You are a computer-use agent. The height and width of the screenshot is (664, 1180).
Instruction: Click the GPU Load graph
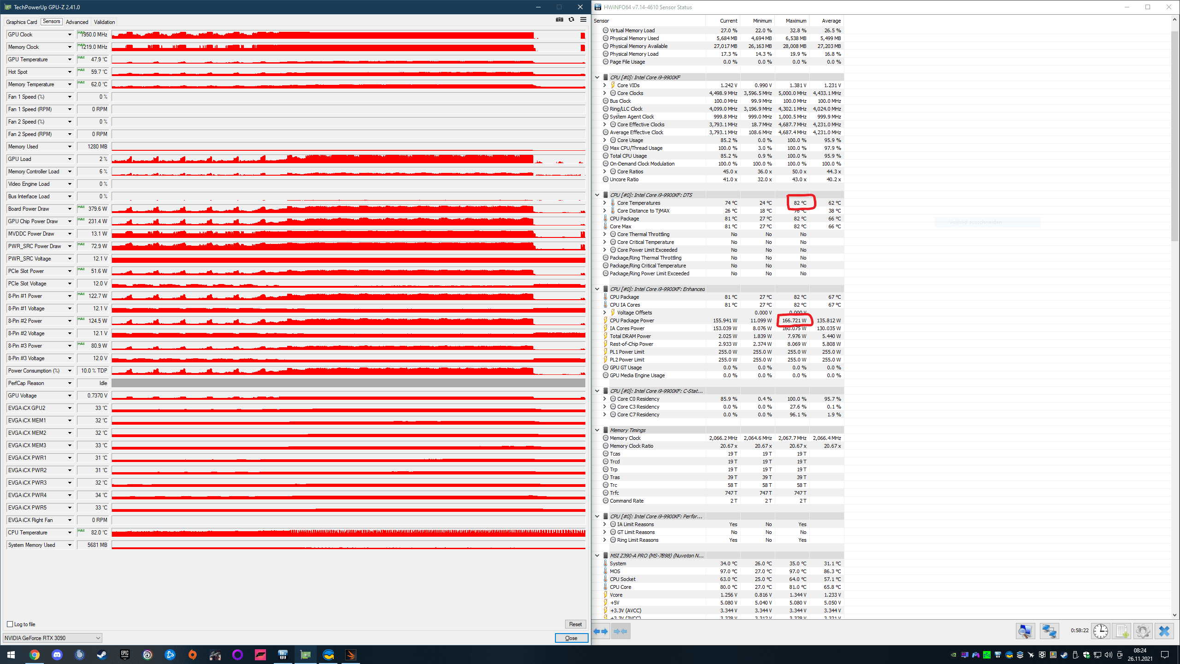pos(348,159)
